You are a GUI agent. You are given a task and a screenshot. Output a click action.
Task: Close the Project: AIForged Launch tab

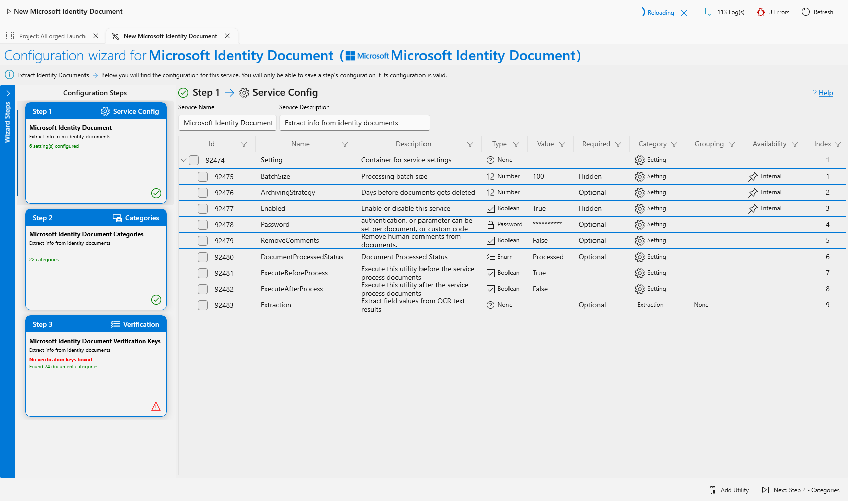tap(96, 36)
